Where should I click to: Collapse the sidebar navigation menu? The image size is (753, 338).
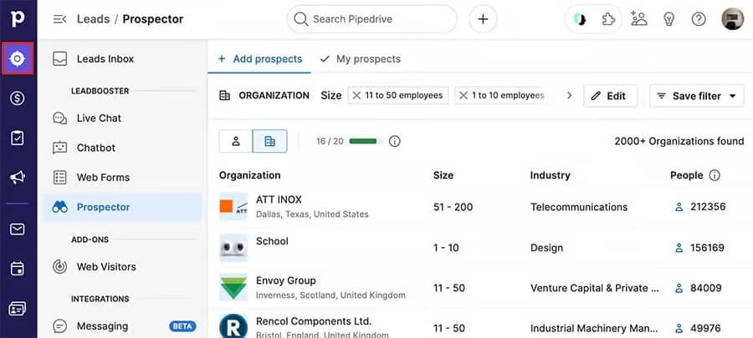pos(59,19)
